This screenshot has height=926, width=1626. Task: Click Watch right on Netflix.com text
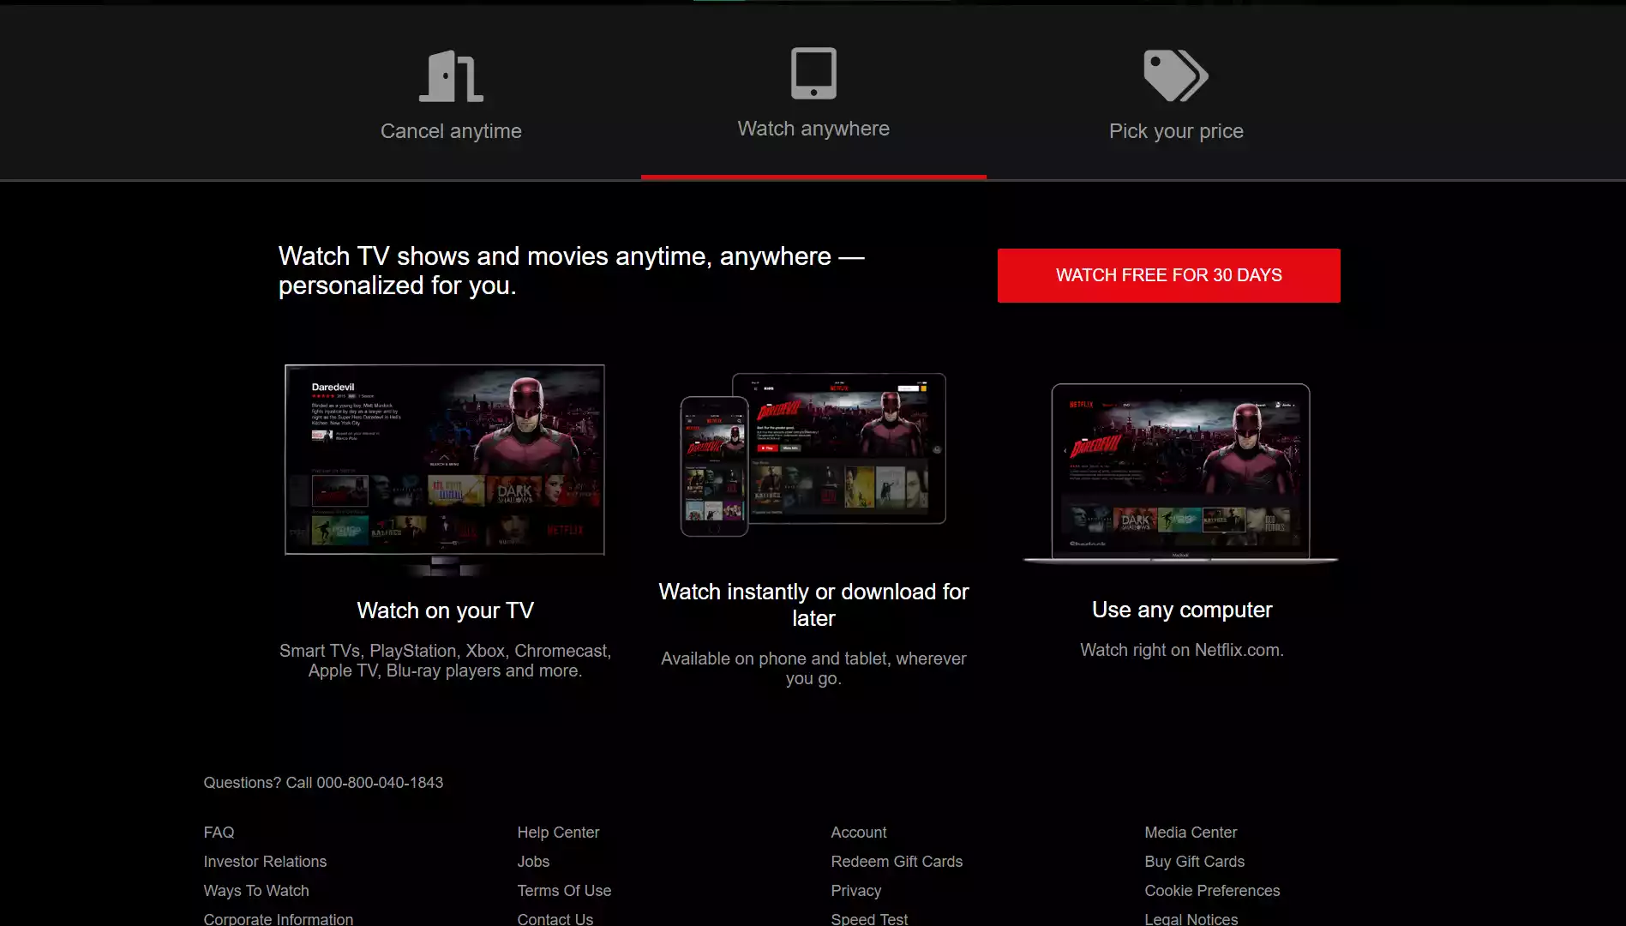pyautogui.click(x=1182, y=650)
